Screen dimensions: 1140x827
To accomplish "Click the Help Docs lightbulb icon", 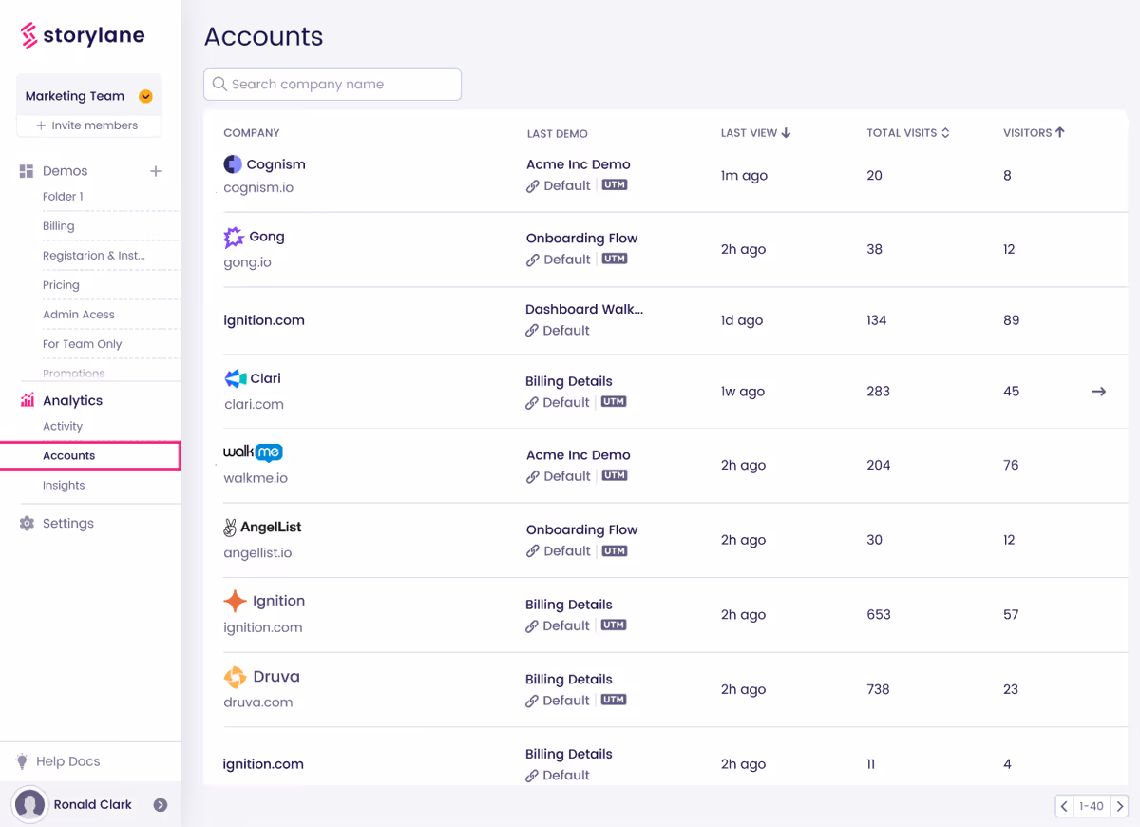I will click(x=23, y=761).
